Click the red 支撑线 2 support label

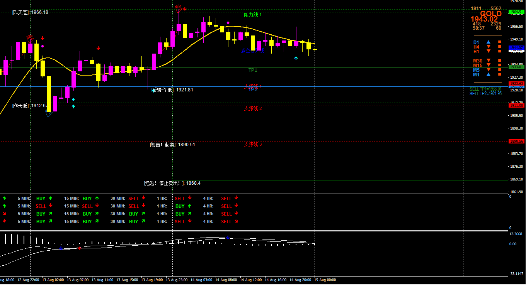pos(253,108)
